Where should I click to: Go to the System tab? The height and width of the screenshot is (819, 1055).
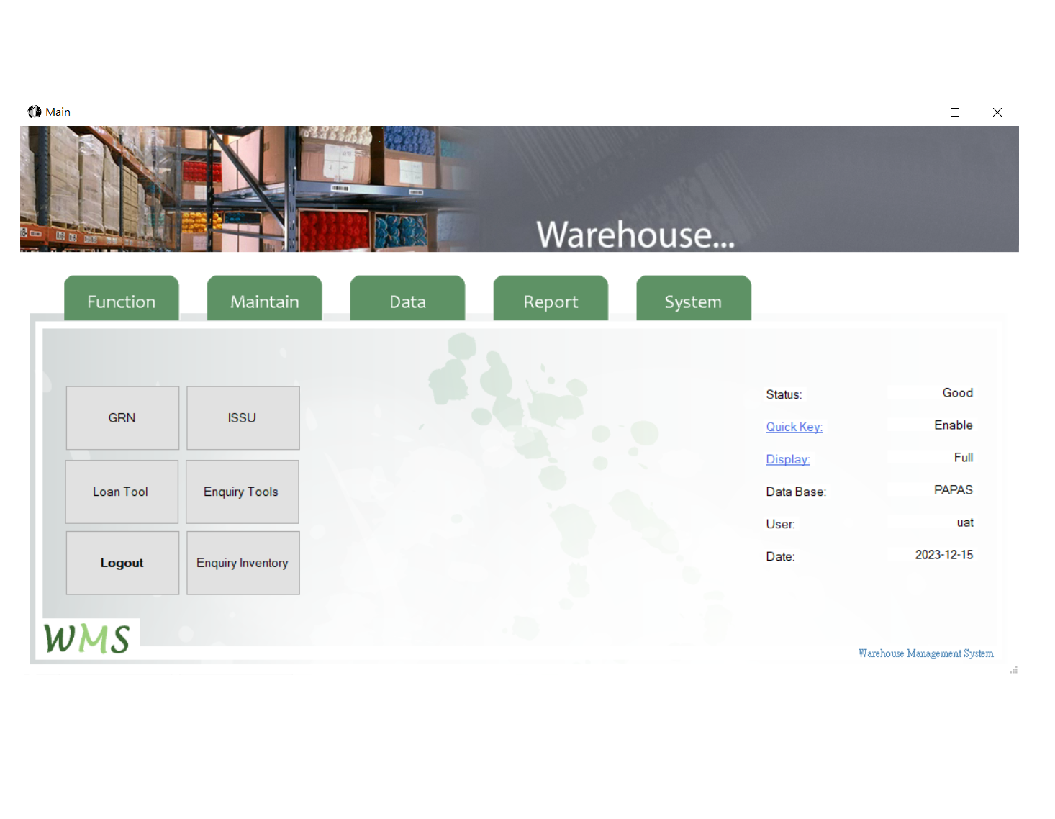pyautogui.click(x=694, y=299)
